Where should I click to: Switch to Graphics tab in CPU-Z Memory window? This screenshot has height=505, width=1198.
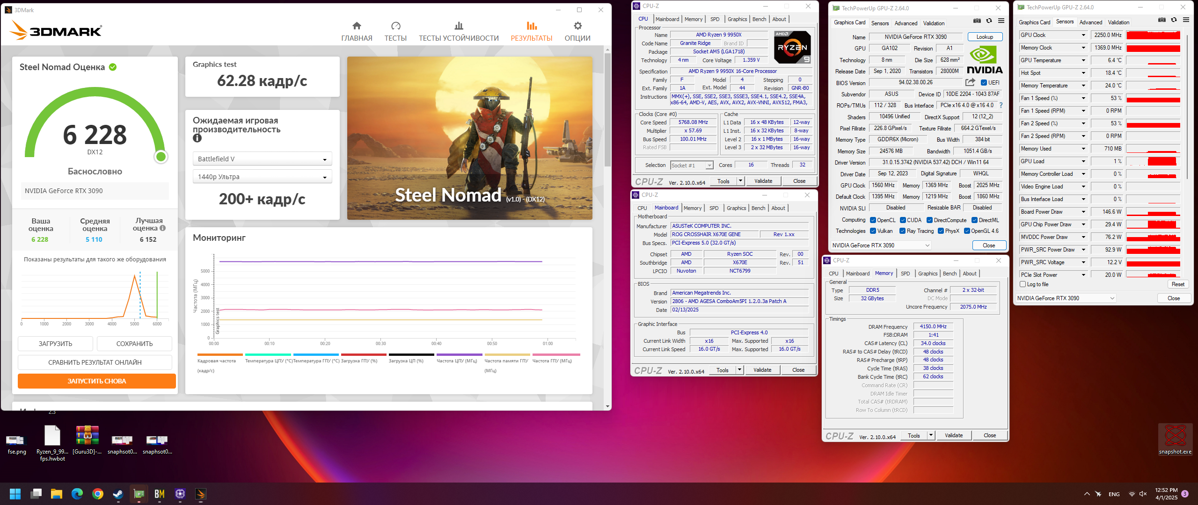tap(928, 274)
